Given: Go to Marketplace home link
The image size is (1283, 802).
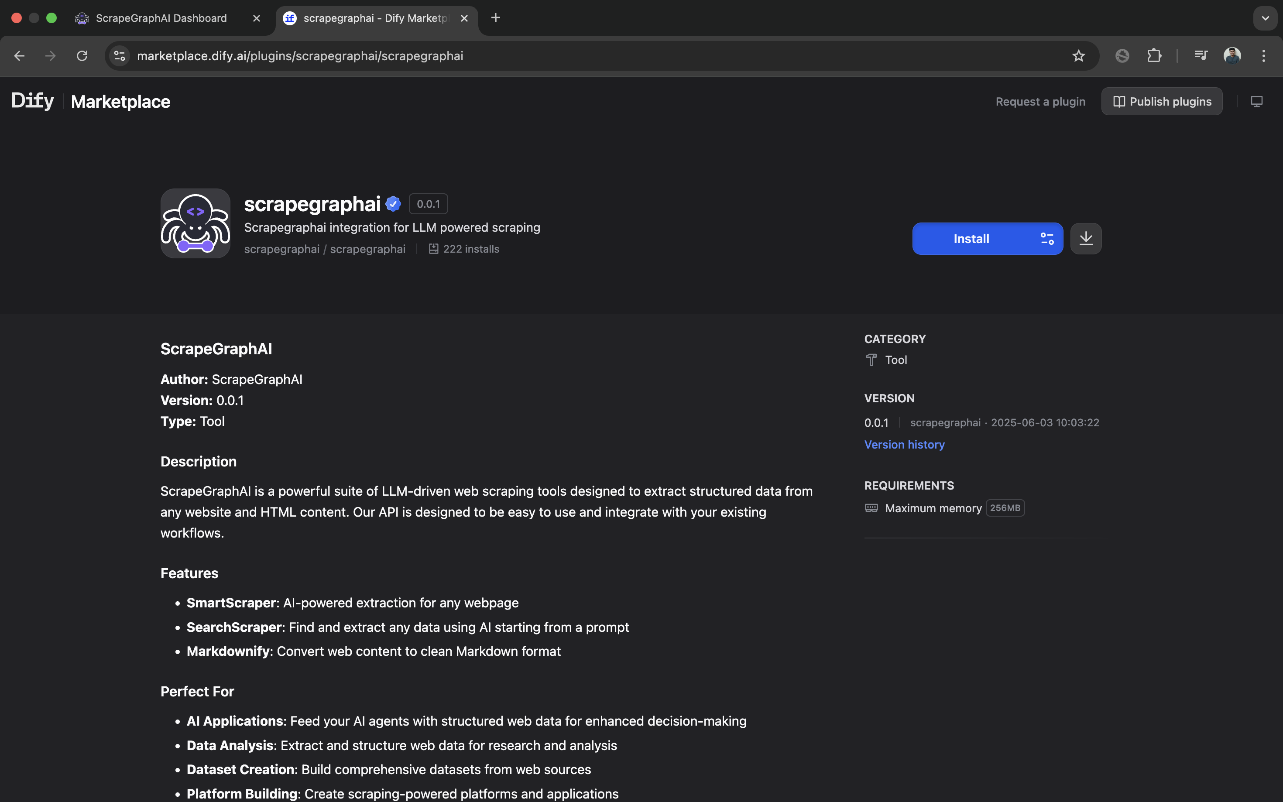Looking at the screenshot, I should [x=120, y=101].
